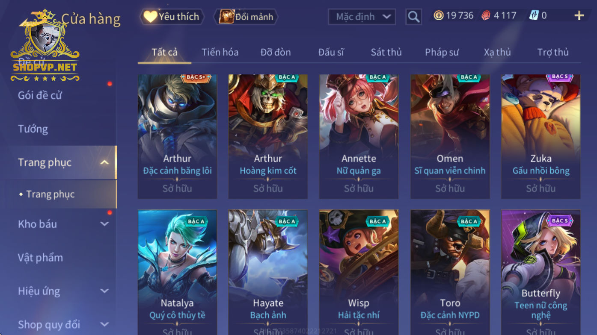Switch to the Pháp sư tab
Viewport: 597px width, 335px height.
click(x=442, y=52)
